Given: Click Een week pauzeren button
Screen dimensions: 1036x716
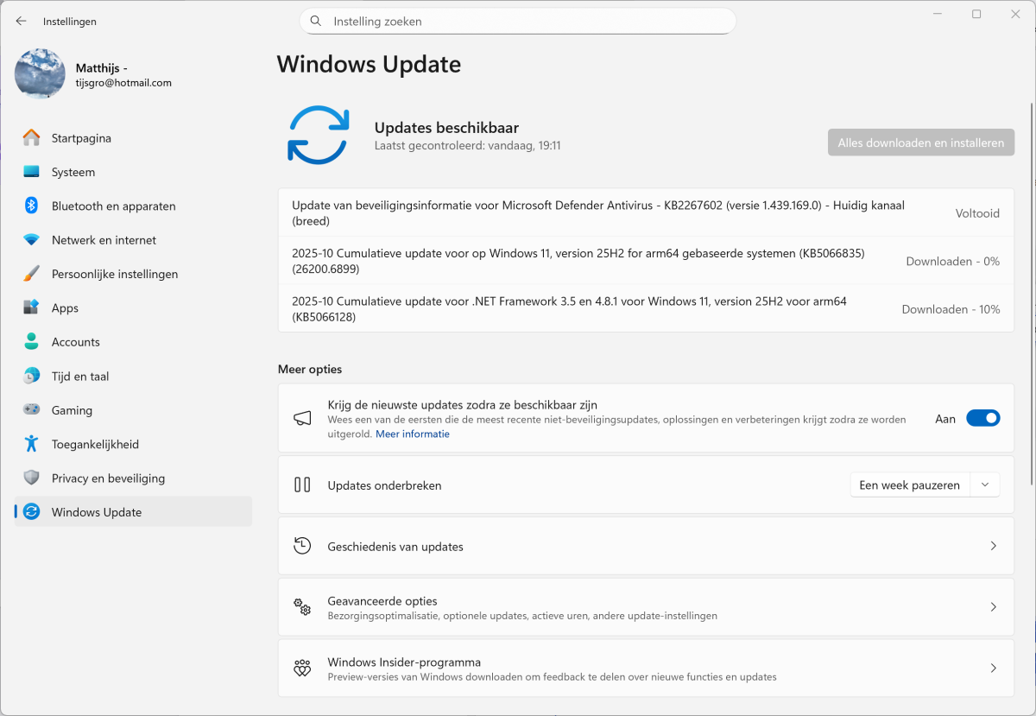Looking at the screenshot, I should pyautogui.click(x=909, y=485).
